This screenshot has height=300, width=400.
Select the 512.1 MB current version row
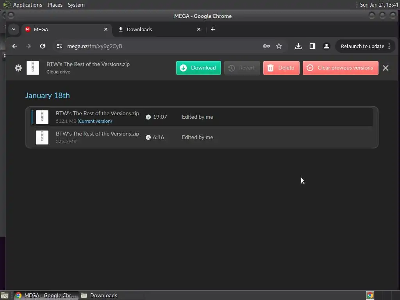pyautogui.click(x=202, y=117)
